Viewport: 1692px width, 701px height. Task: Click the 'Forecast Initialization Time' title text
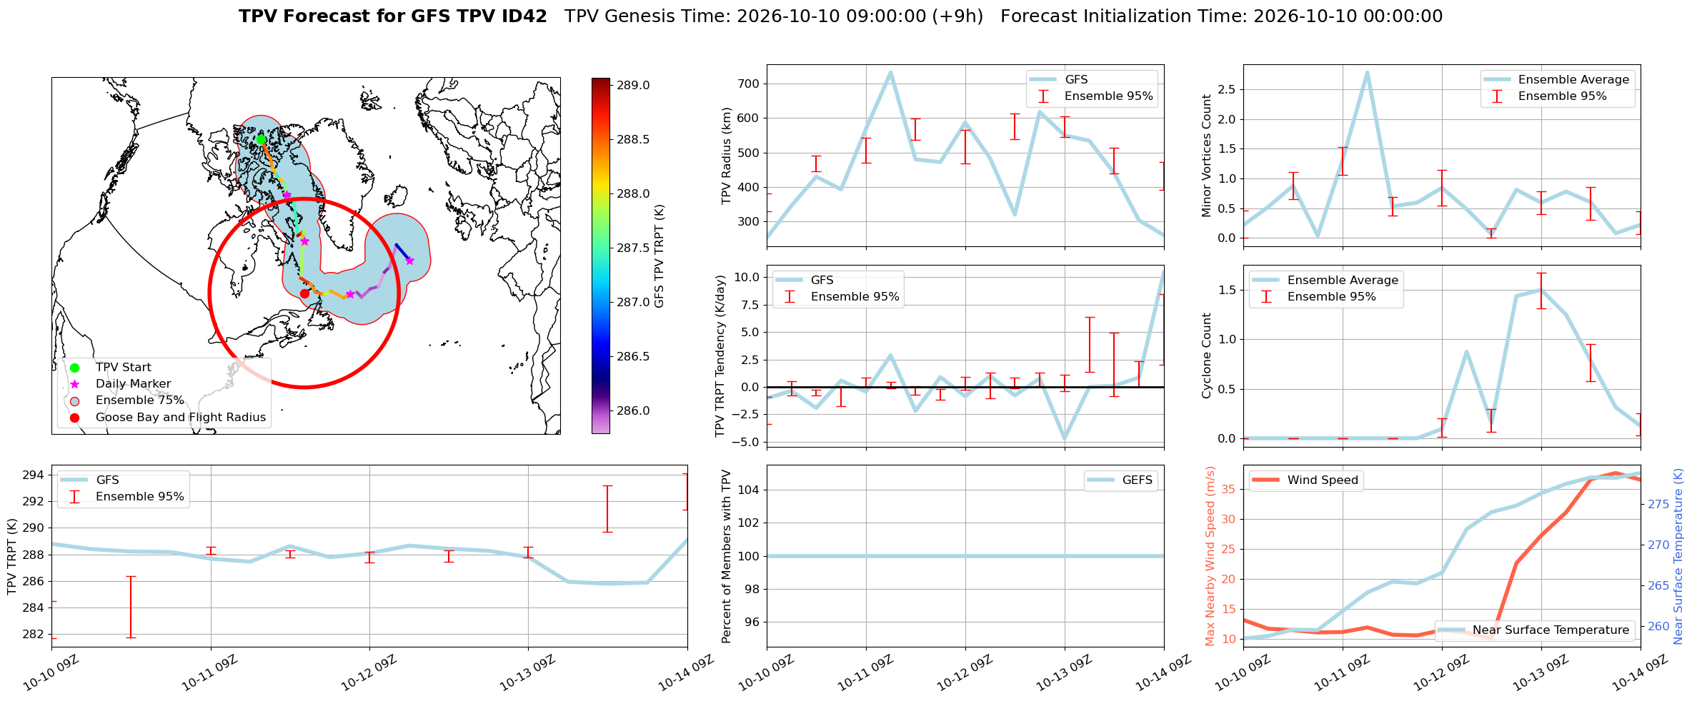click(x=1222, y=16)
